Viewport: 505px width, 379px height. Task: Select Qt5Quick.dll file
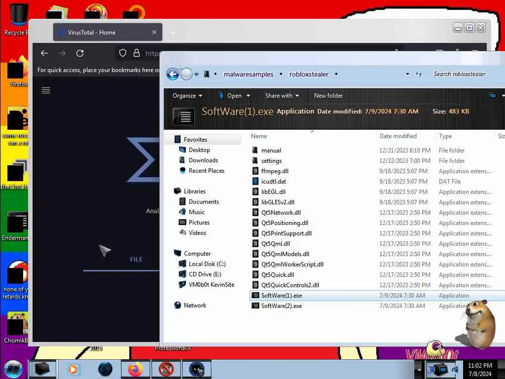click(x=277, y=274)
